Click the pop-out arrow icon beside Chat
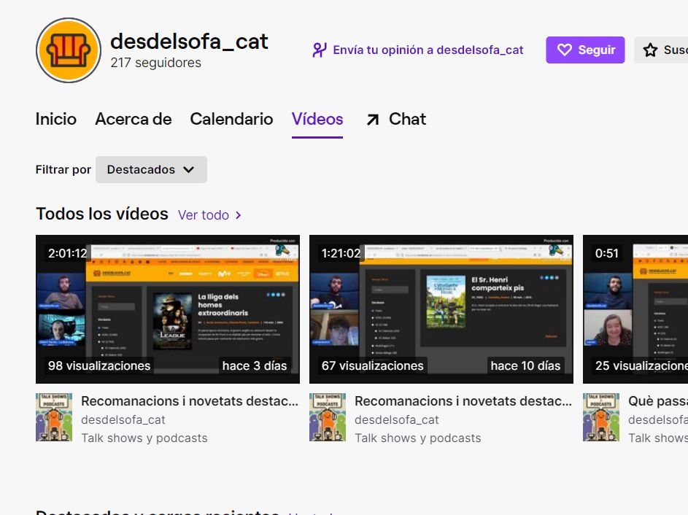Image resolution: width=688 pixels, height=515 pixels. coord(373,120)
